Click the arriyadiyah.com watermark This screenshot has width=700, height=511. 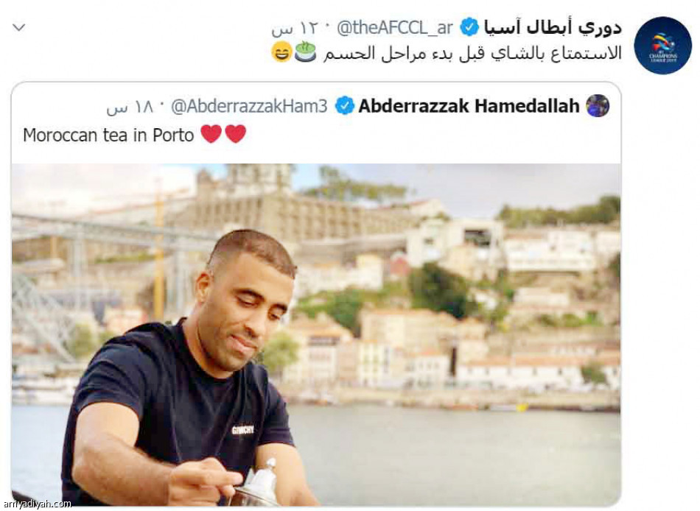[35, 504]
